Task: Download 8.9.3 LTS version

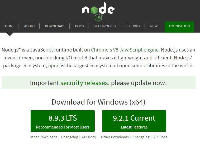Action: (63, 121)
